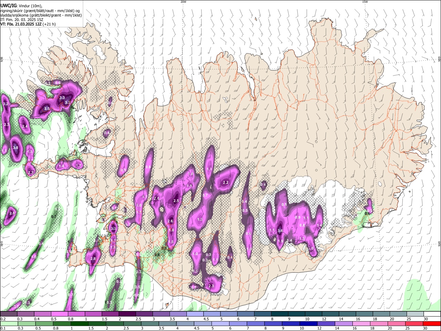
Task: Click the medium green rain swatch between 0.5 and 0.8
Action: pos(45,323)
